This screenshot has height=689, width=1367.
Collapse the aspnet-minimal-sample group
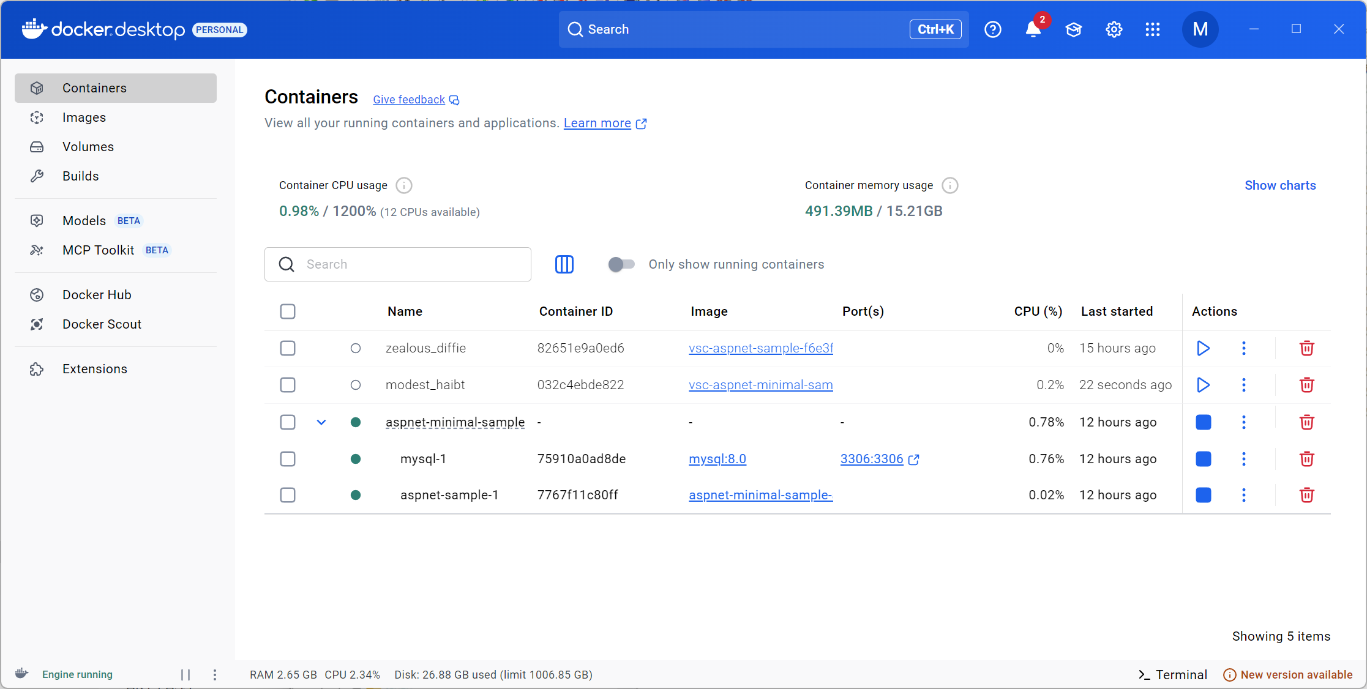point(321,422)
